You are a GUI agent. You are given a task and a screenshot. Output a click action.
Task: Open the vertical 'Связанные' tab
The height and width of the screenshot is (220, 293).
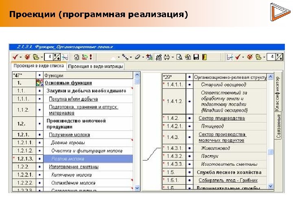coord(278,126)
